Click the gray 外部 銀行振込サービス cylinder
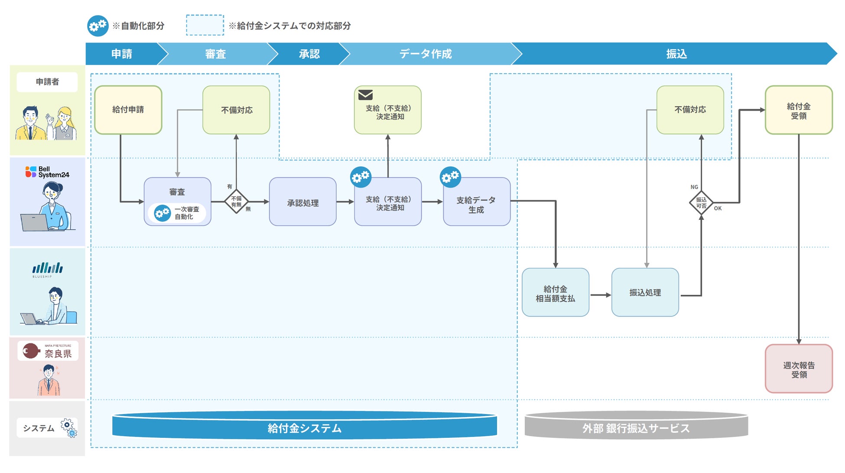Image resolution: width=845 pixels, height=473 pixels. tap(636, 427)
